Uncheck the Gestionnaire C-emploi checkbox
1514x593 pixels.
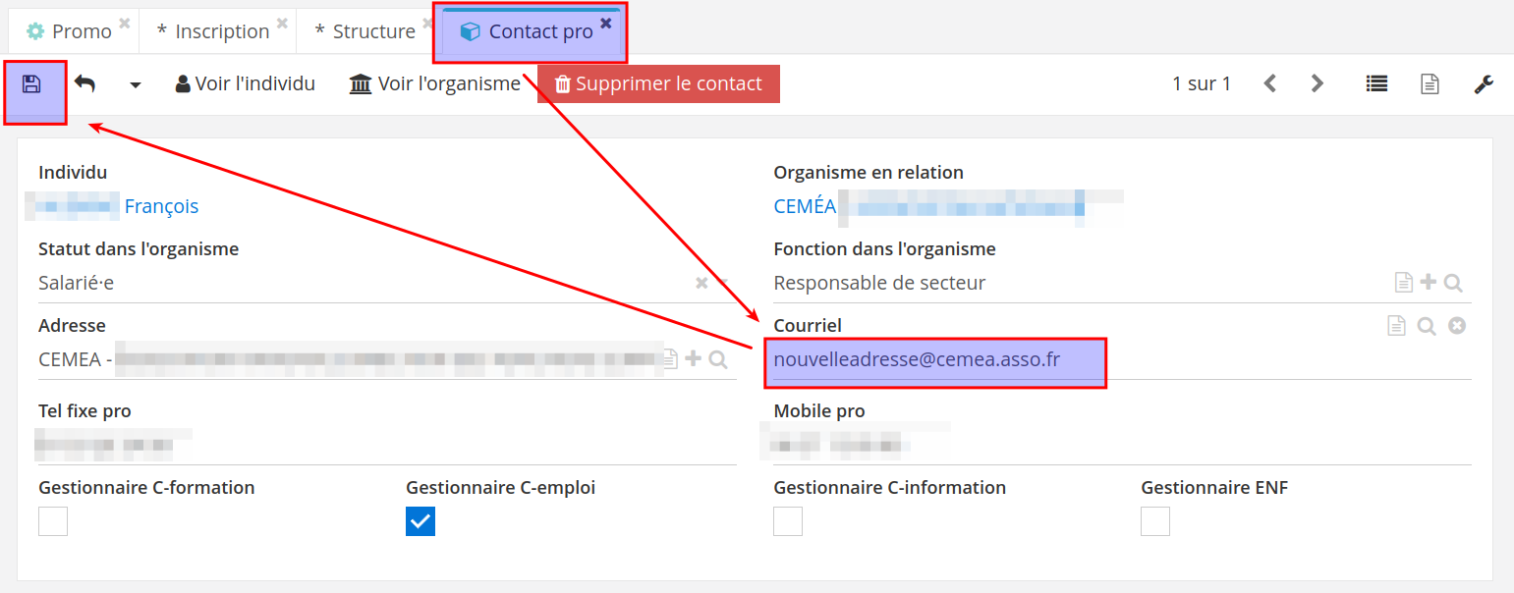(x=421, y=521)
